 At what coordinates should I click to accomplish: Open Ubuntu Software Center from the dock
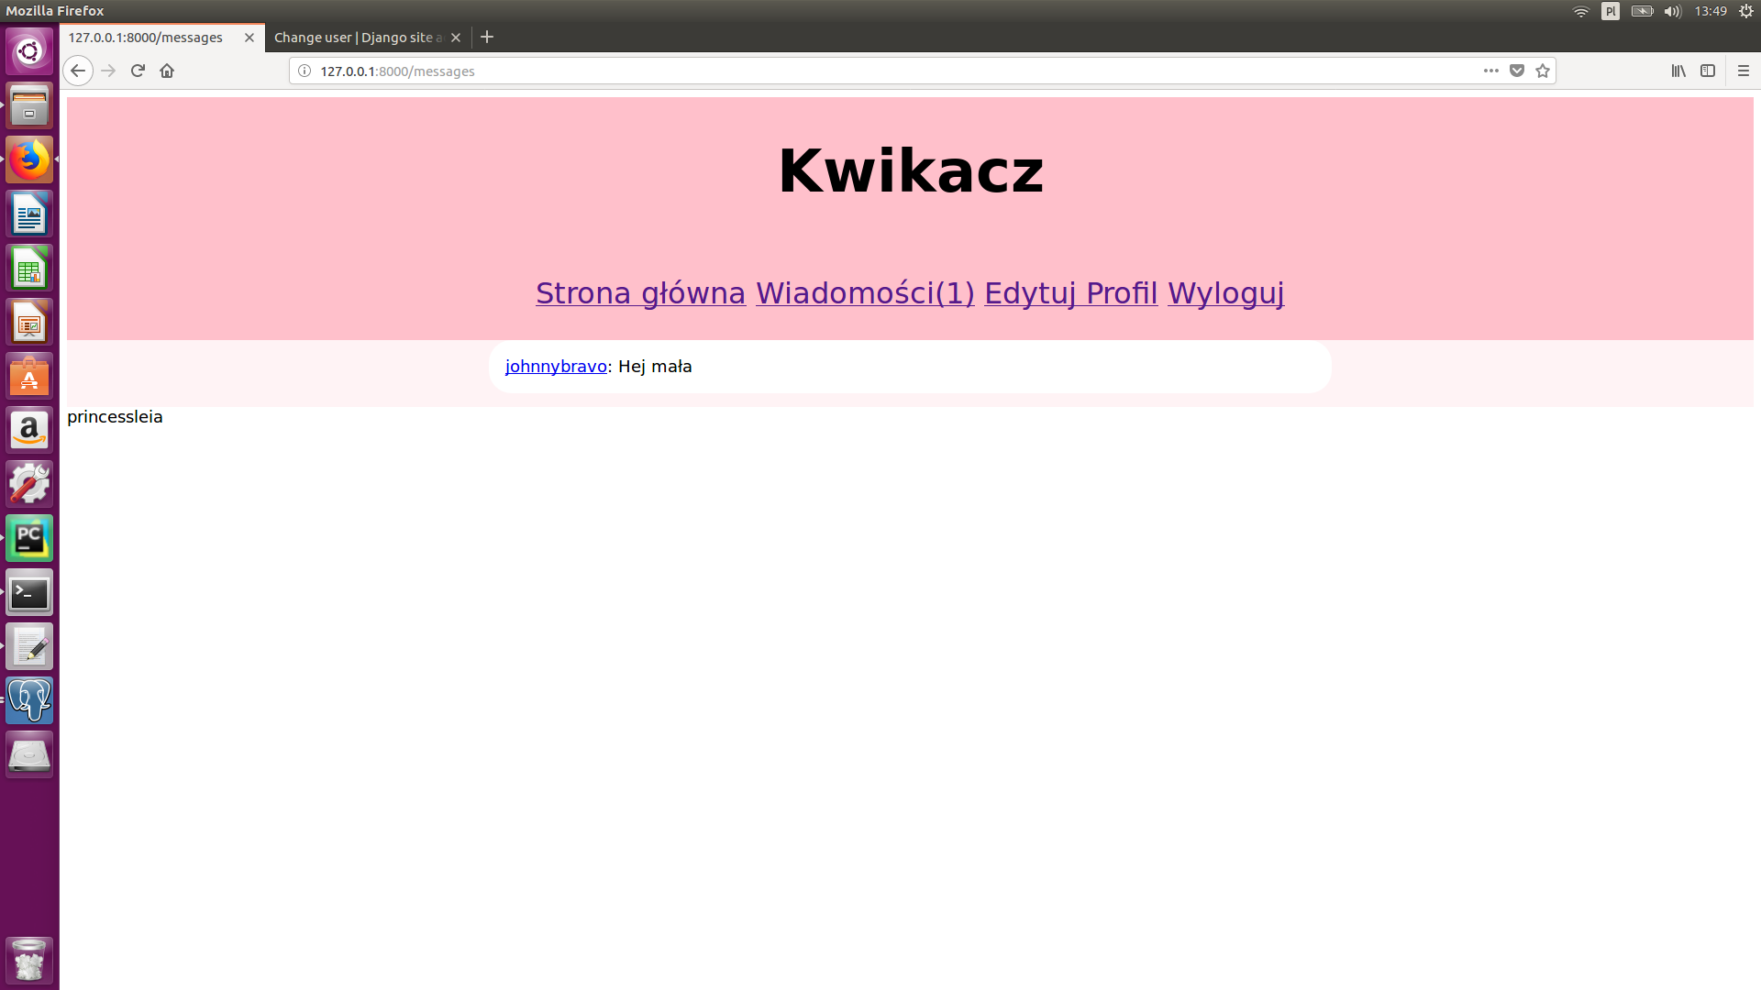point(28,376)
